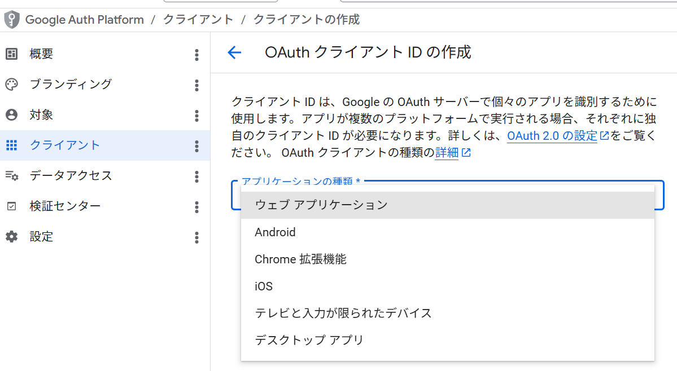Image resolution: width=677 pixels, height=371 pixels.
Task: Click クライアント in the breadcrumb path
Action: (x=198, y=20)
